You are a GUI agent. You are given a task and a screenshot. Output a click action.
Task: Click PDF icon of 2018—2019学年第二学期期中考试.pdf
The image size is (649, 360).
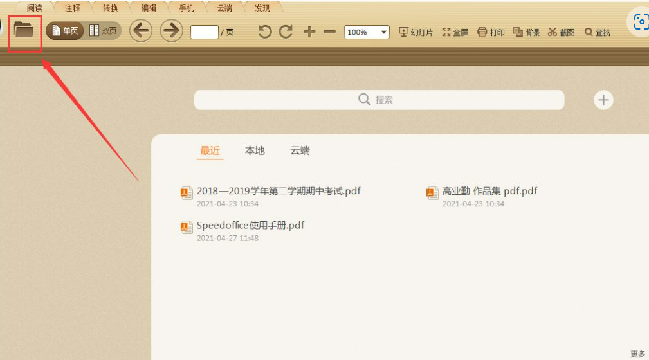[x=187, y=193]
